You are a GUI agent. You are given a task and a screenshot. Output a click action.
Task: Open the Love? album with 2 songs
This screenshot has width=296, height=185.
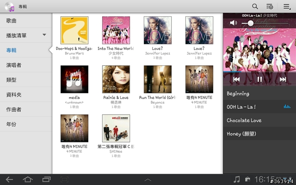158,30
